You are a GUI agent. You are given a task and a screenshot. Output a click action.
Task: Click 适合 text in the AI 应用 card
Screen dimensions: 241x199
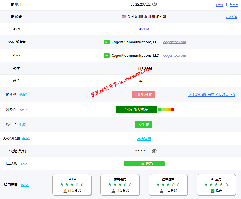219,191
